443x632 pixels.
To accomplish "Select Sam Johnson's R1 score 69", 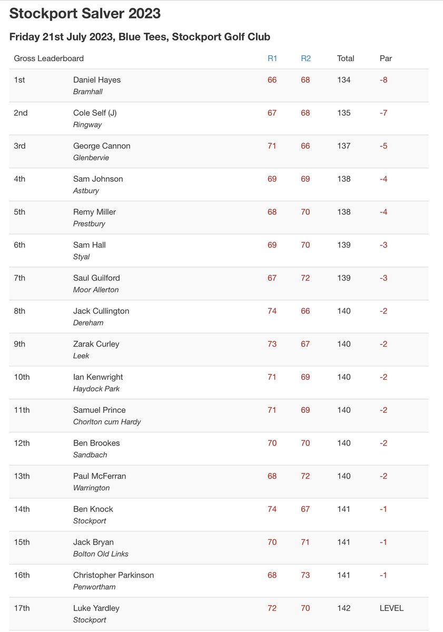I will [272, 179].
